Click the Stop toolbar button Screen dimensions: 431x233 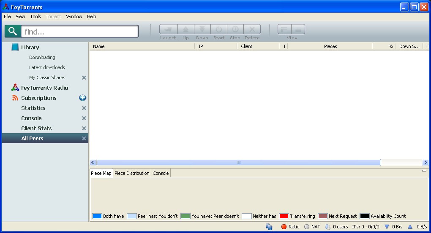pyautogui.click(x=235, y=29)
